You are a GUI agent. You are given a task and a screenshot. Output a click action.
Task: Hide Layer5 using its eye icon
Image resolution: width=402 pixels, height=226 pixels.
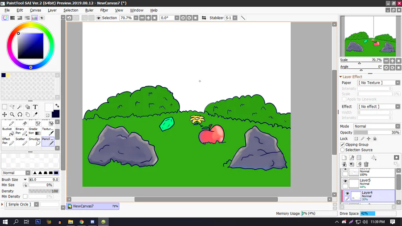pos(345,181)
